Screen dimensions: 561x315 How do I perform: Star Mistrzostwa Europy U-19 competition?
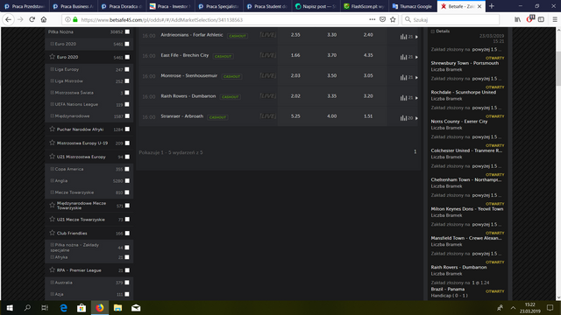(53, 143)
